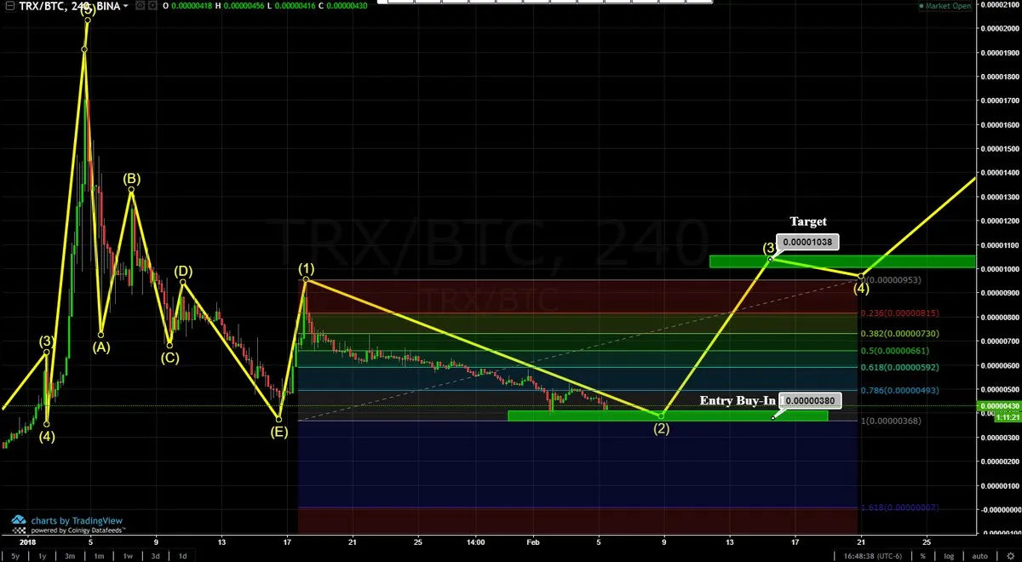Click the Market Open status indicator
1022x562 pixels.
944,6
